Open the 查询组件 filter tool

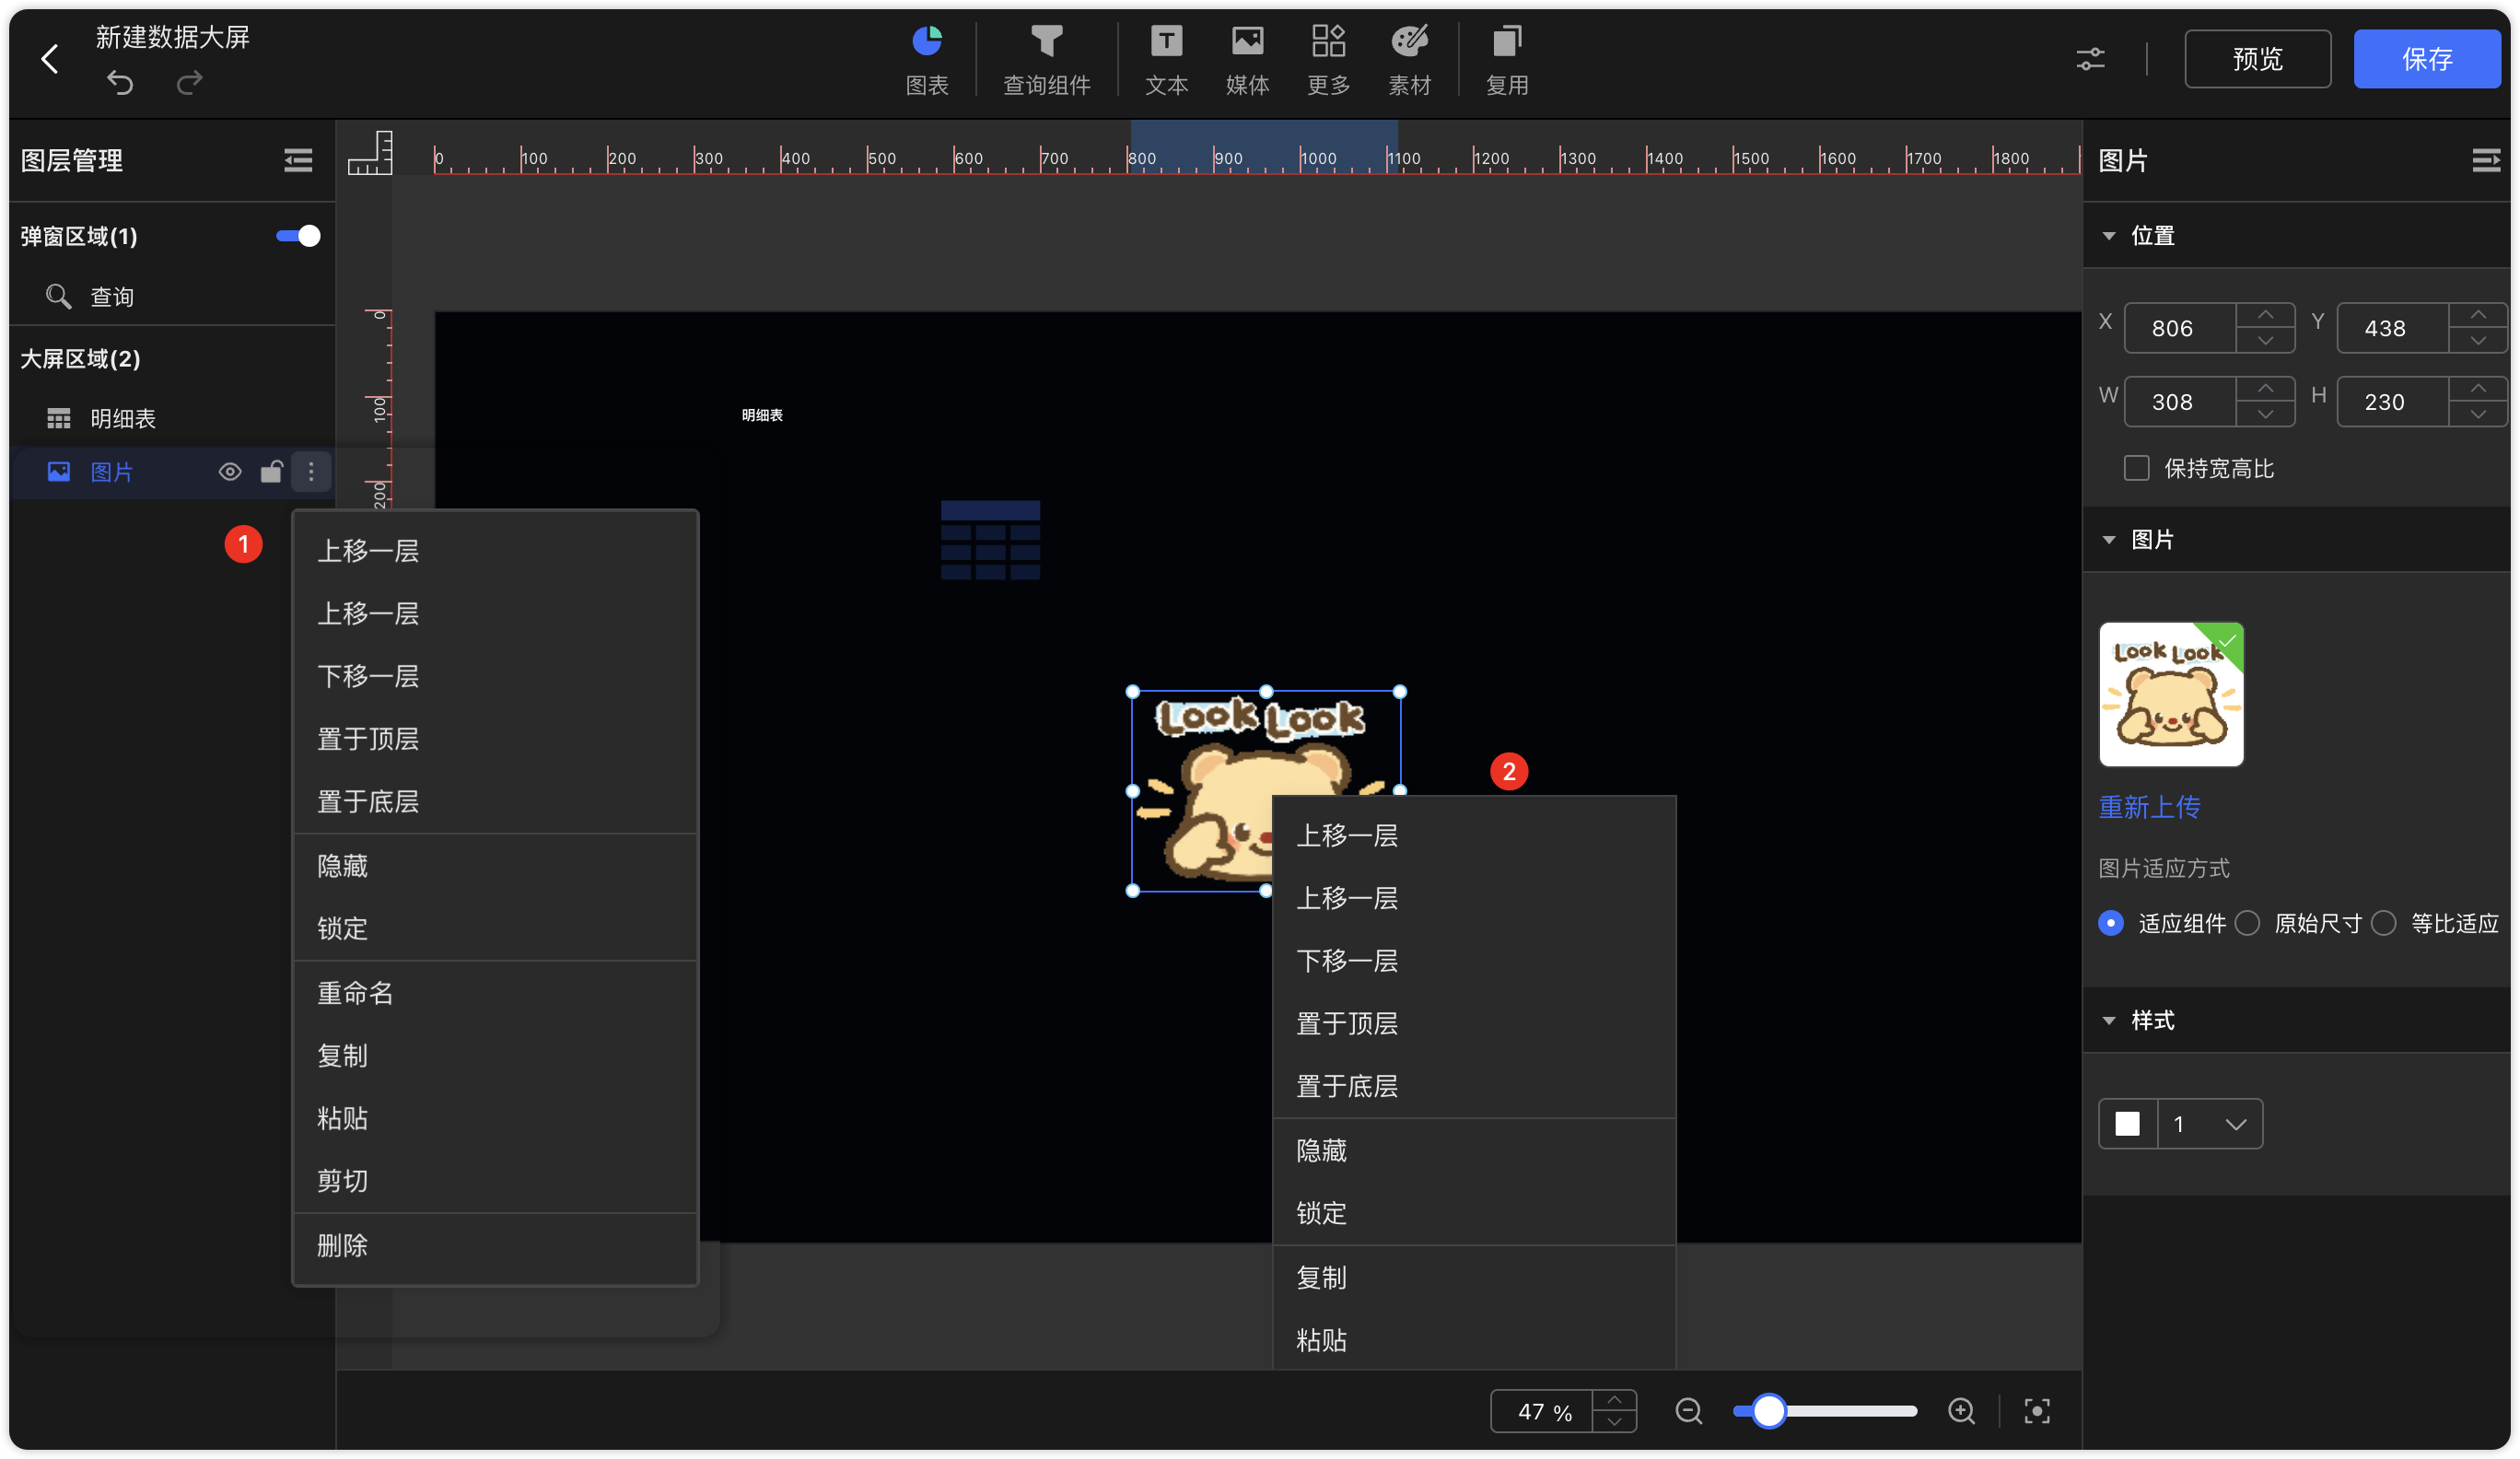coord(1046,60)
